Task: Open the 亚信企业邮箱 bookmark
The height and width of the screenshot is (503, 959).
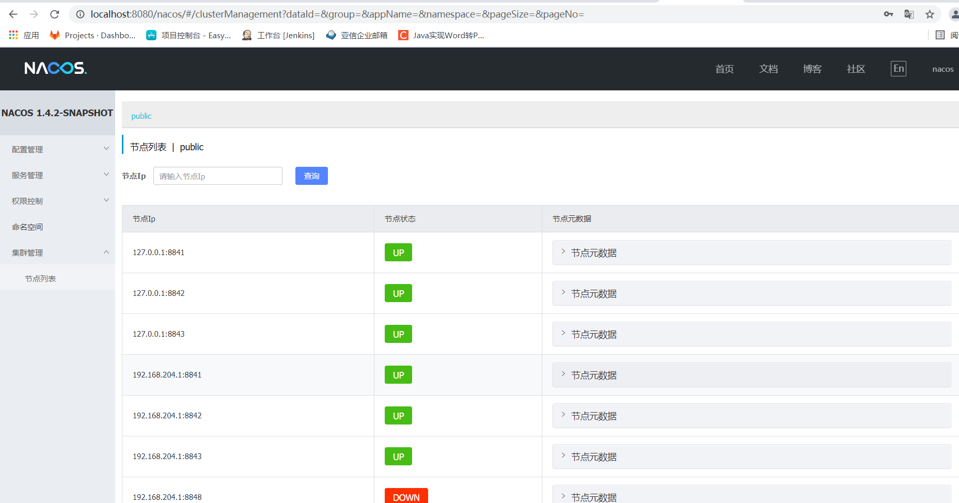Action: [x=357, y=35]
